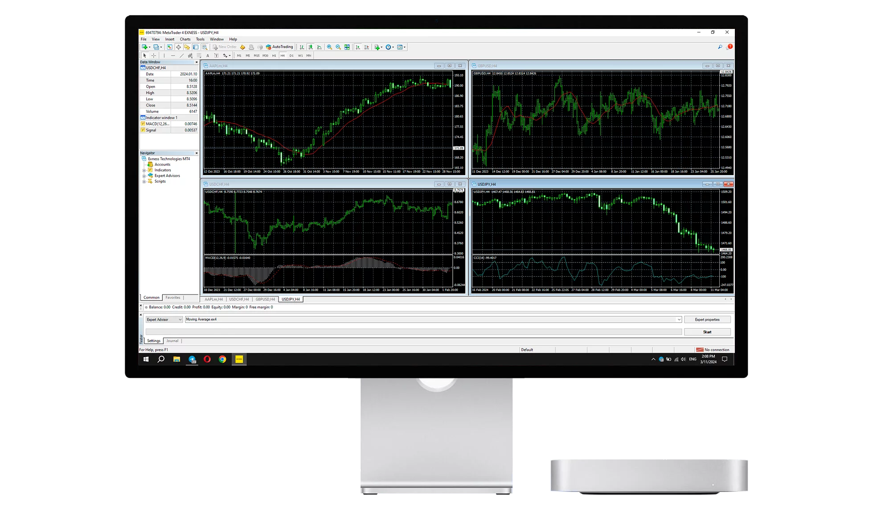
Task: Select the D1 timeframe button
Action: coord(291,56)
